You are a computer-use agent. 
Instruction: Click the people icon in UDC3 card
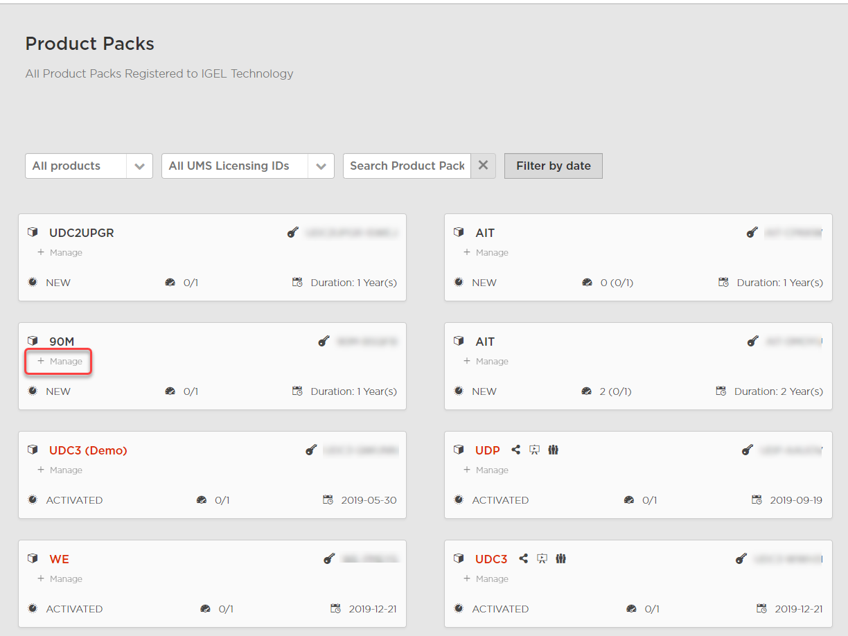coord(561,559)
